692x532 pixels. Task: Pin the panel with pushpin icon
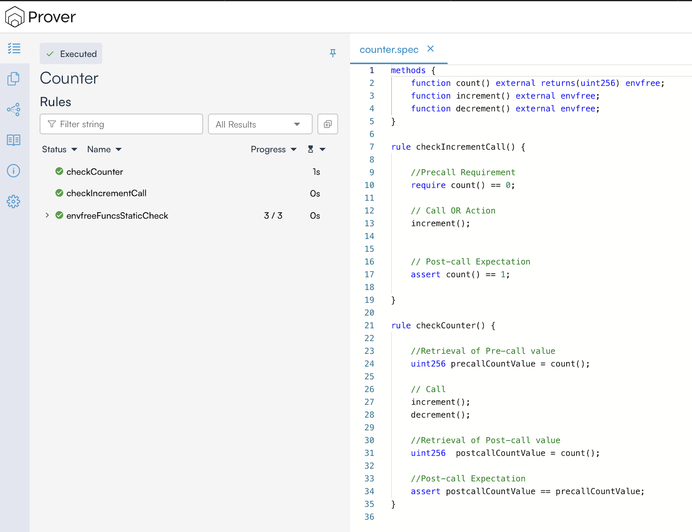click(333, 53)
